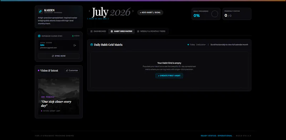Click Ready Status: Operational footer text

coord(217,136)
